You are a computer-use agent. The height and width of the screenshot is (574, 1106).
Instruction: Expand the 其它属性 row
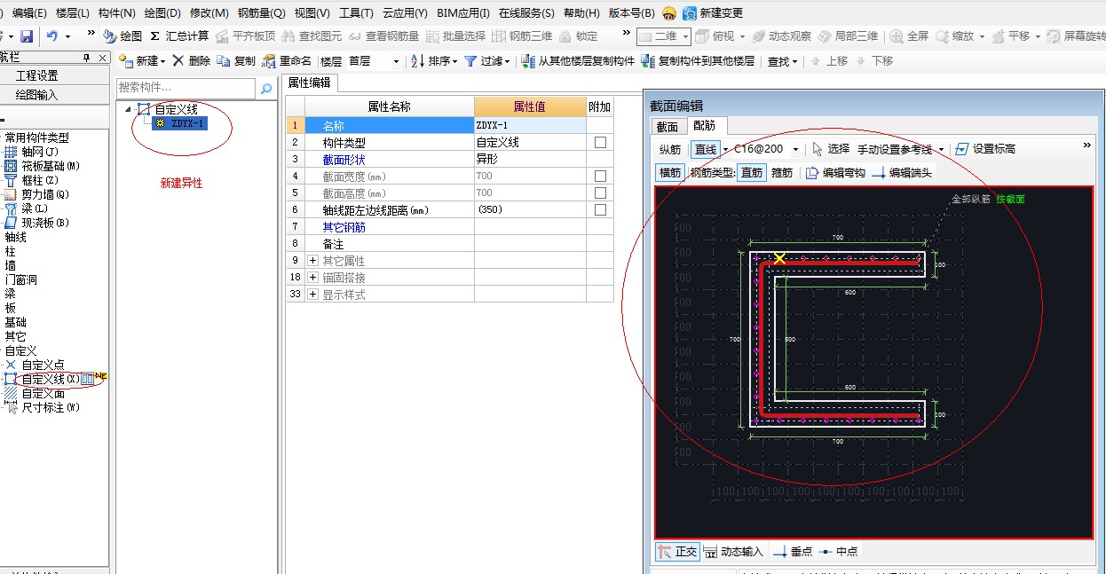click(x=313, y=261)
